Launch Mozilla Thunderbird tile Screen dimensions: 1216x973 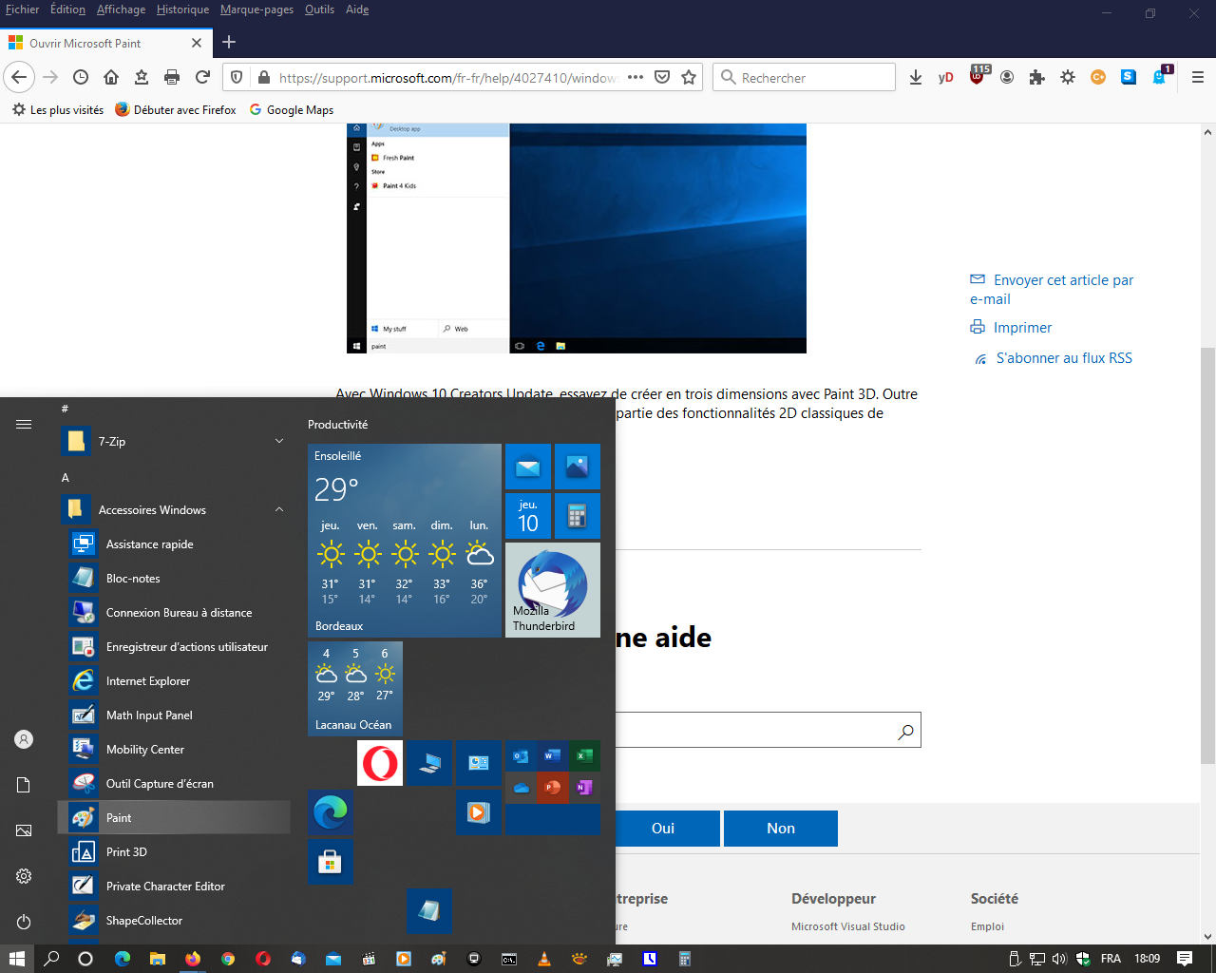[553, 590]
